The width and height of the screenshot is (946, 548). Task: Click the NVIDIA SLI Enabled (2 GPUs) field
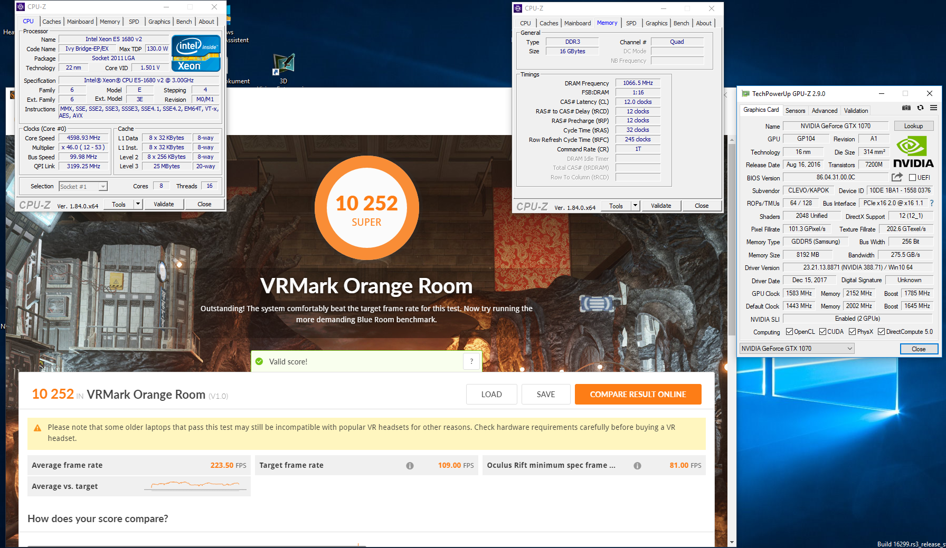click(x=858, y=319)
